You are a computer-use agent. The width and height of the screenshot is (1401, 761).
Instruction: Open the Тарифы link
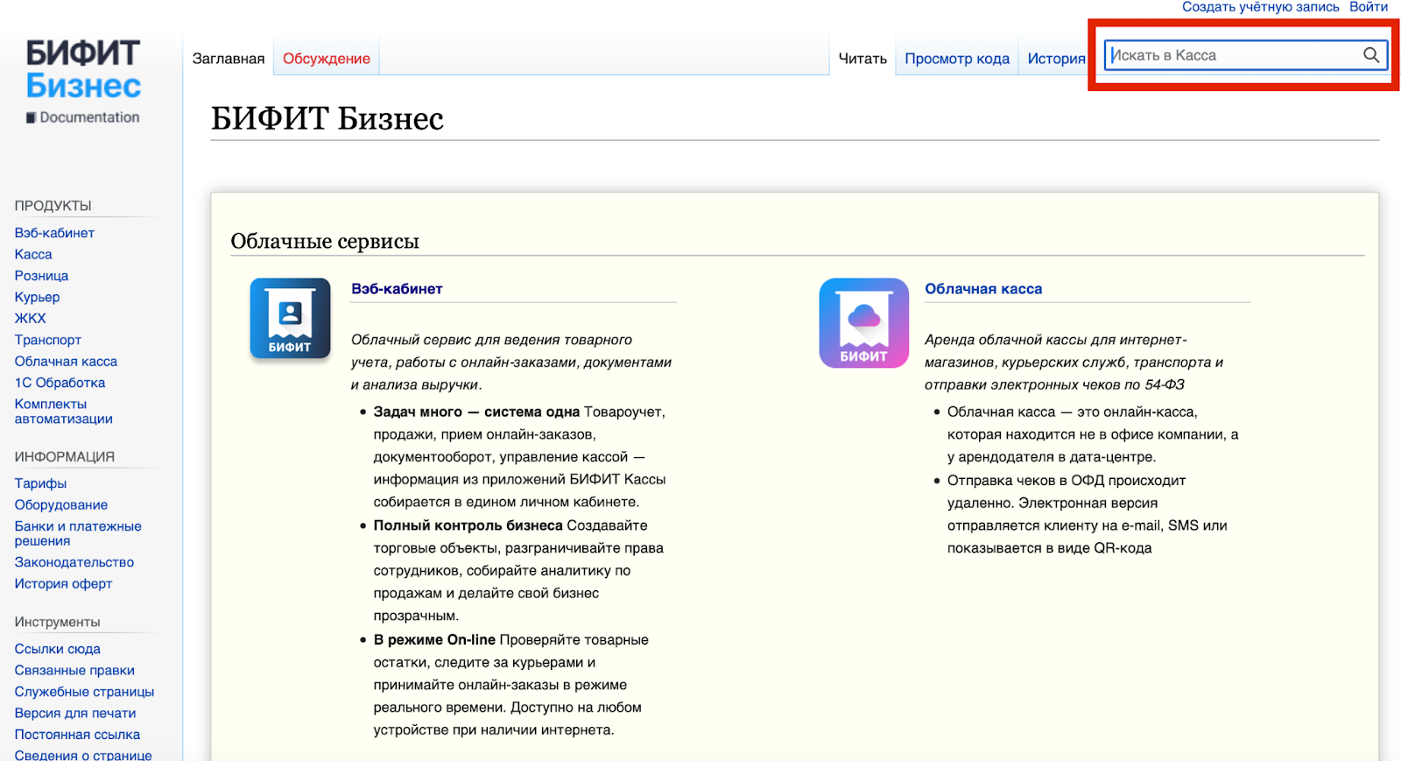click(x=40, y=483)
